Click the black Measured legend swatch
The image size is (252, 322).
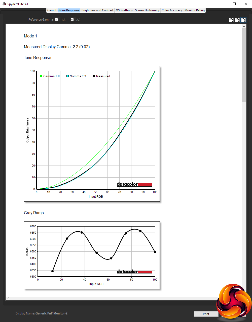point(94,76)
